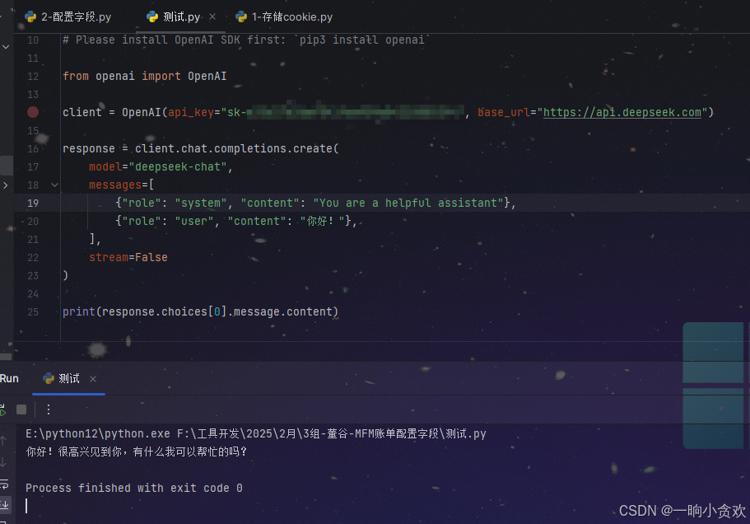Screen dimensions: 750x524
Task: Close the 测试 tab in the Run panel
Action: click(93, 379)
